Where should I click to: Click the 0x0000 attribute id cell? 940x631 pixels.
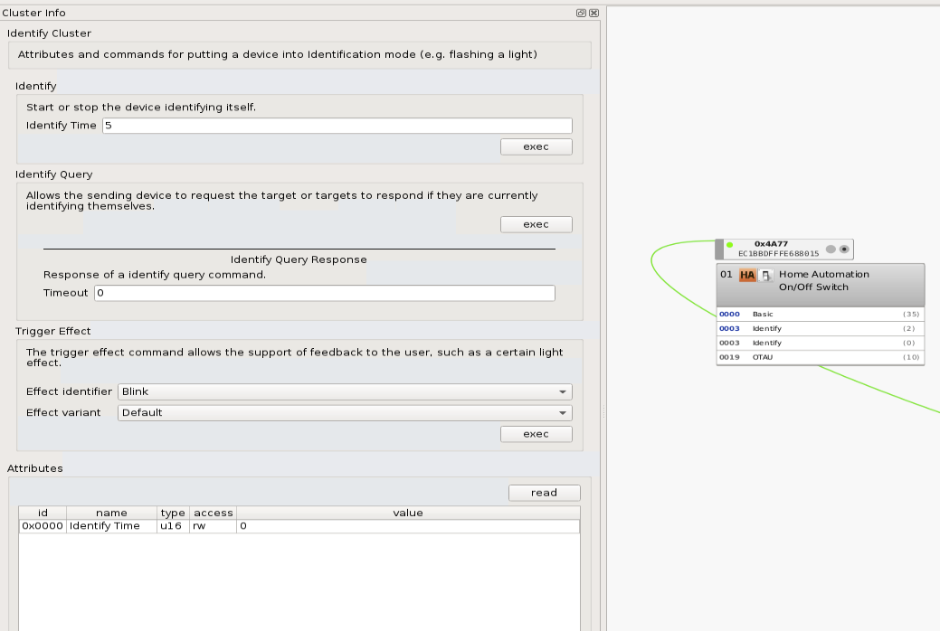tap(43, 526)
